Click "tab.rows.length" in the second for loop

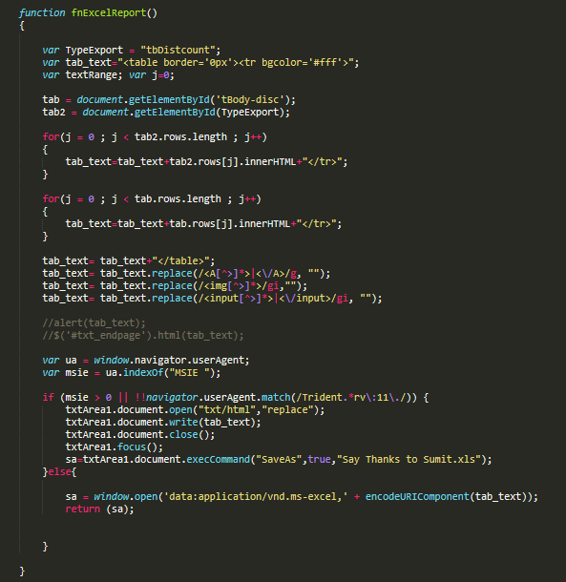[x=178, y=199]
